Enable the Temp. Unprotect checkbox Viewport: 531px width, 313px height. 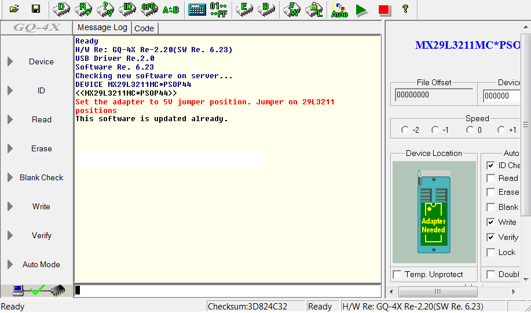point(397,274)
